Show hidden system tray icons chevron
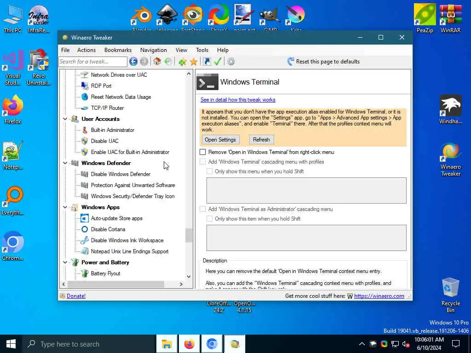 click(x=362, y=344)
